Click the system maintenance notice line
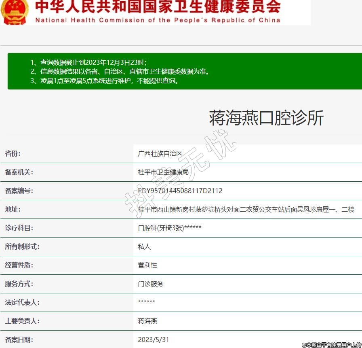362x348 pixels. point(104,81)
